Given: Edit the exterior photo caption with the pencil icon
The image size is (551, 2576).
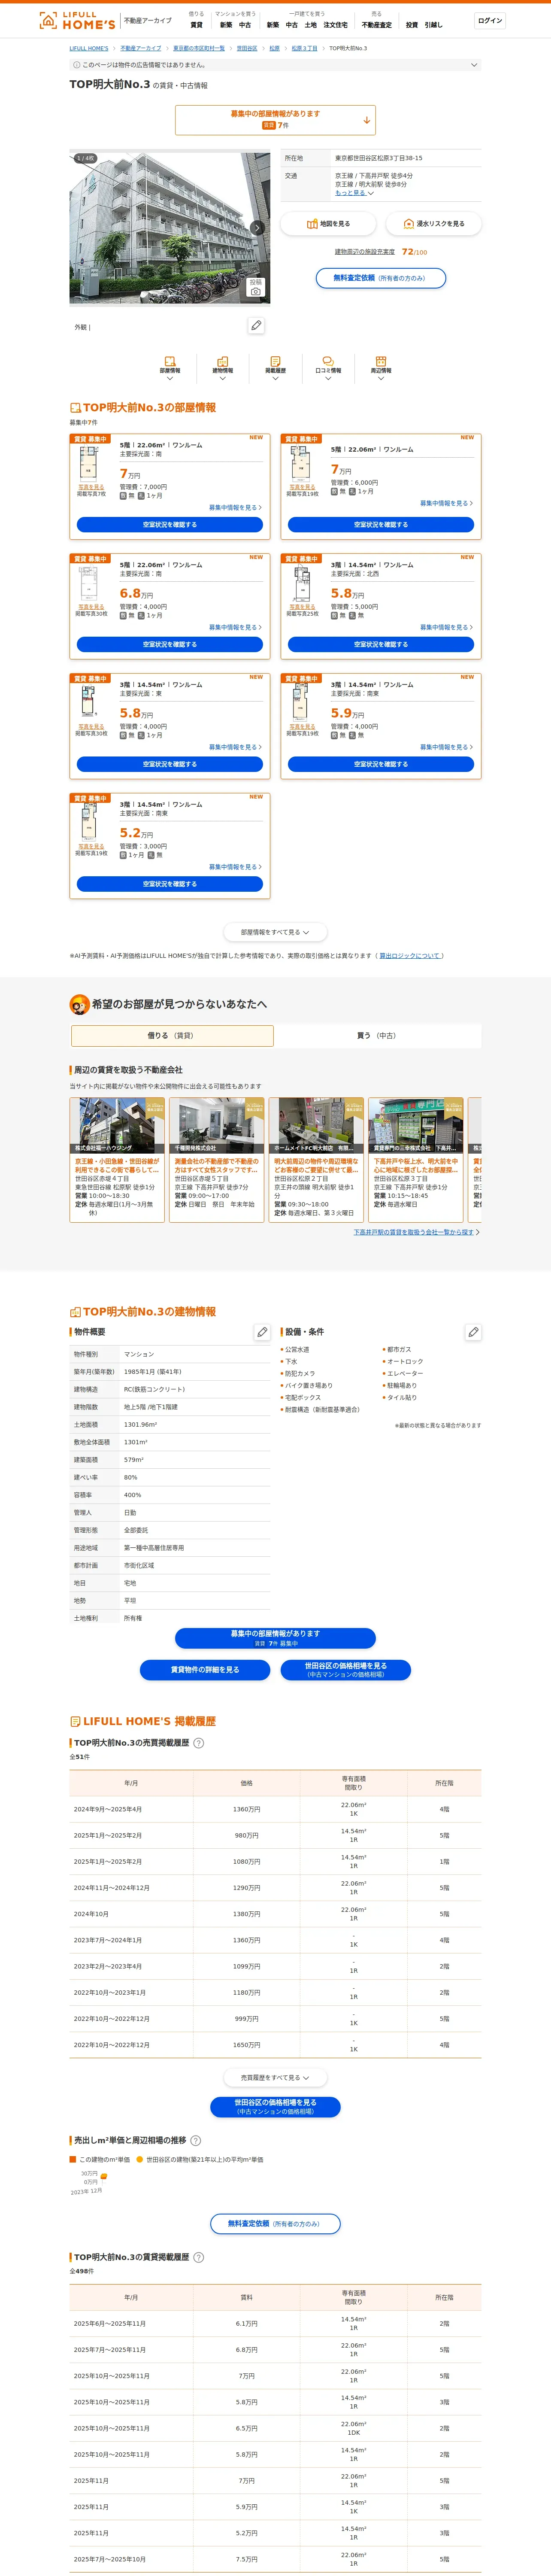Looking at the screenshot, I should tap(256, 325).
